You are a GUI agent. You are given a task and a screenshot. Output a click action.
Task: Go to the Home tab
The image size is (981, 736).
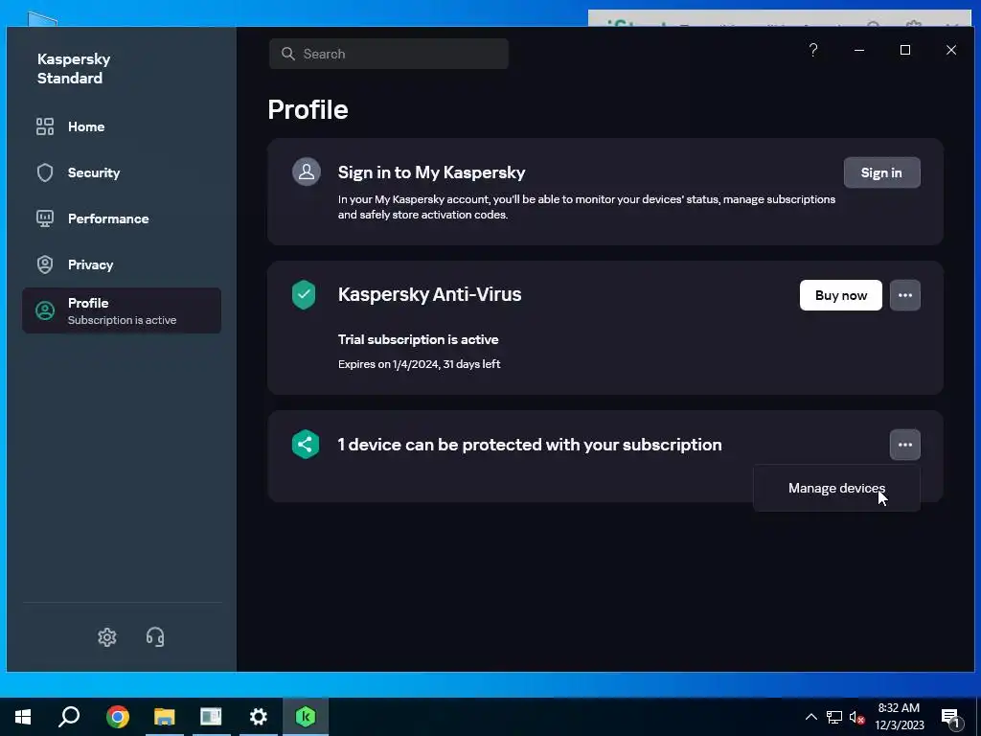tap(122, 126)
